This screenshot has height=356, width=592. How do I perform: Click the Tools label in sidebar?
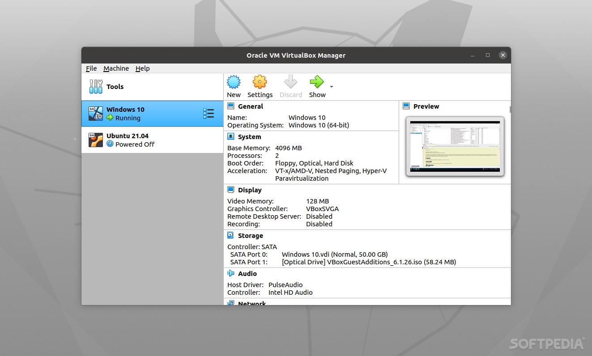click(115, 87)
